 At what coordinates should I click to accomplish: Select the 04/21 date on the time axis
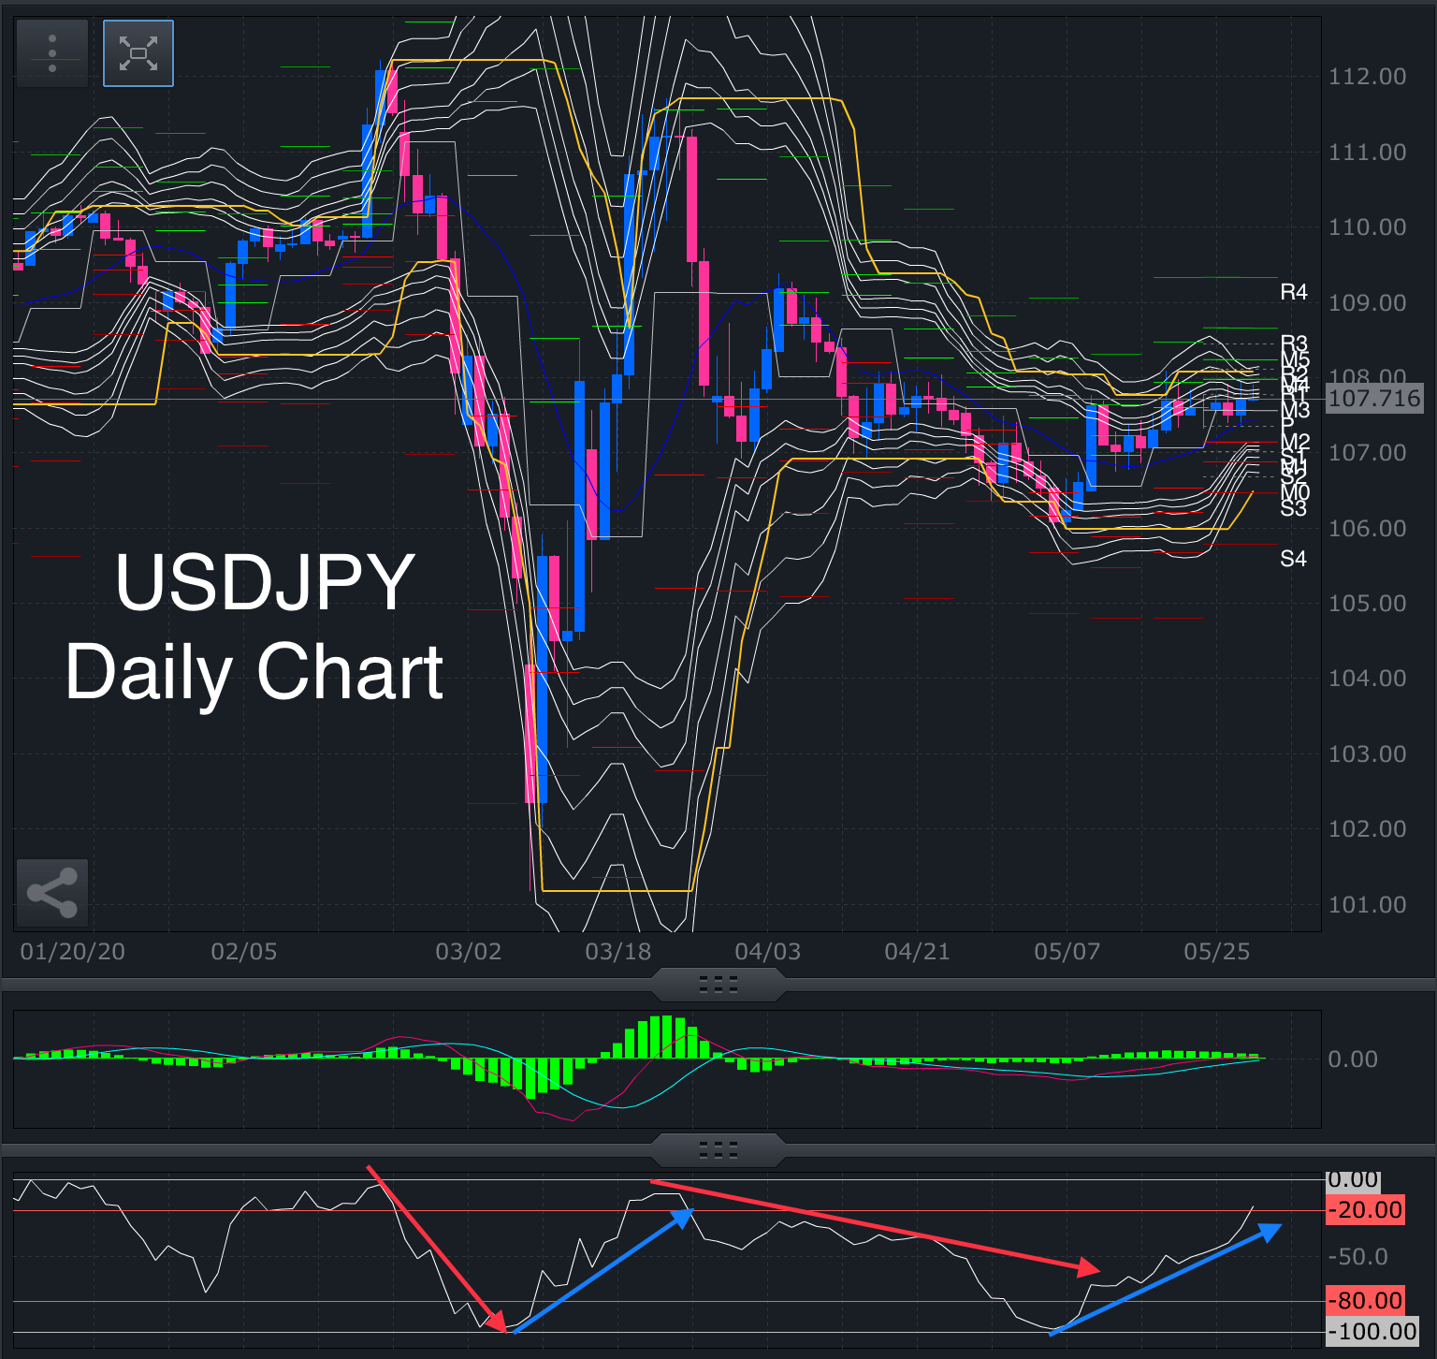[918, 952]
